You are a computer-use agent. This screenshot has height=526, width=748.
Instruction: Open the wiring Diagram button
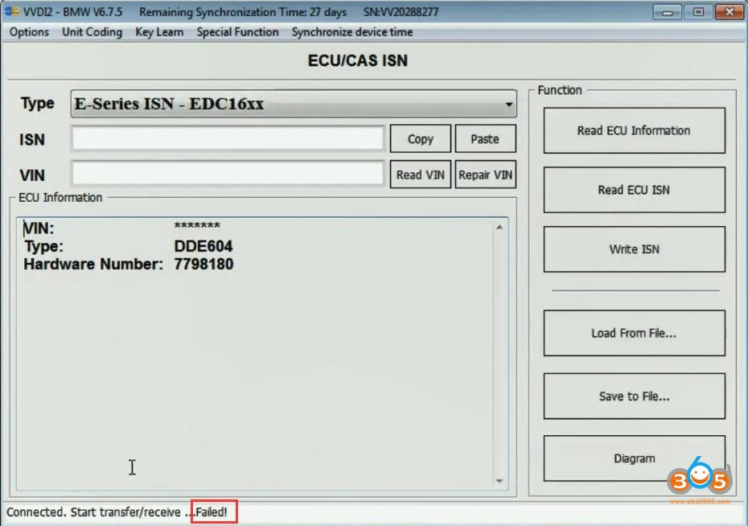[634, 458]
